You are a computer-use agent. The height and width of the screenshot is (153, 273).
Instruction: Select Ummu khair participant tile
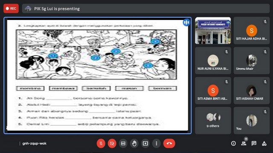(252, 60)
